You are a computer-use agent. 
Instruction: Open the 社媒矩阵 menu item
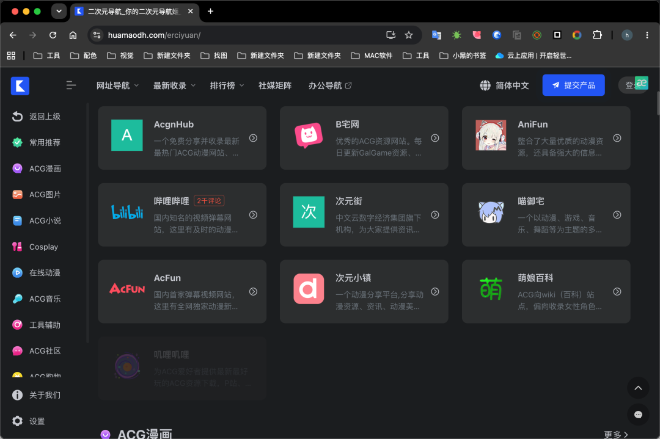(x=275, y=85)
